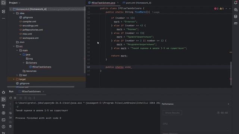Clear all console output with trash icon
Image resolution: width=239 pixels, height=134 pixels.
coord(10,127)
